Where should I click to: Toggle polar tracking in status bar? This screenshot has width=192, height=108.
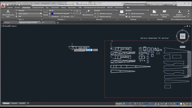[135, 104]
